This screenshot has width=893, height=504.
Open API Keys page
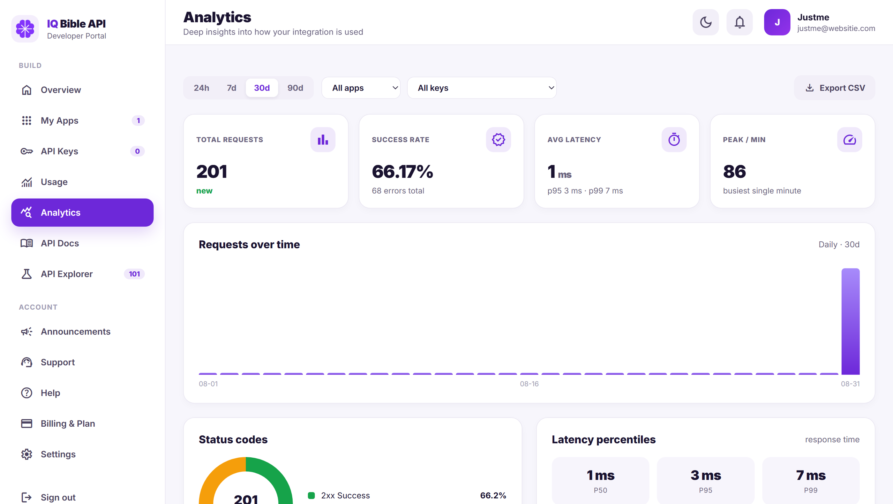click(x=82, y=151)
